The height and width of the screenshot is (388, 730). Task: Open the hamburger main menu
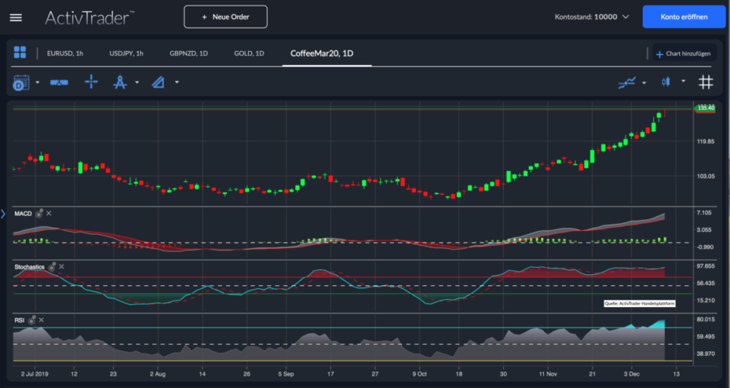pyautogui.click(x=16, y=18)
